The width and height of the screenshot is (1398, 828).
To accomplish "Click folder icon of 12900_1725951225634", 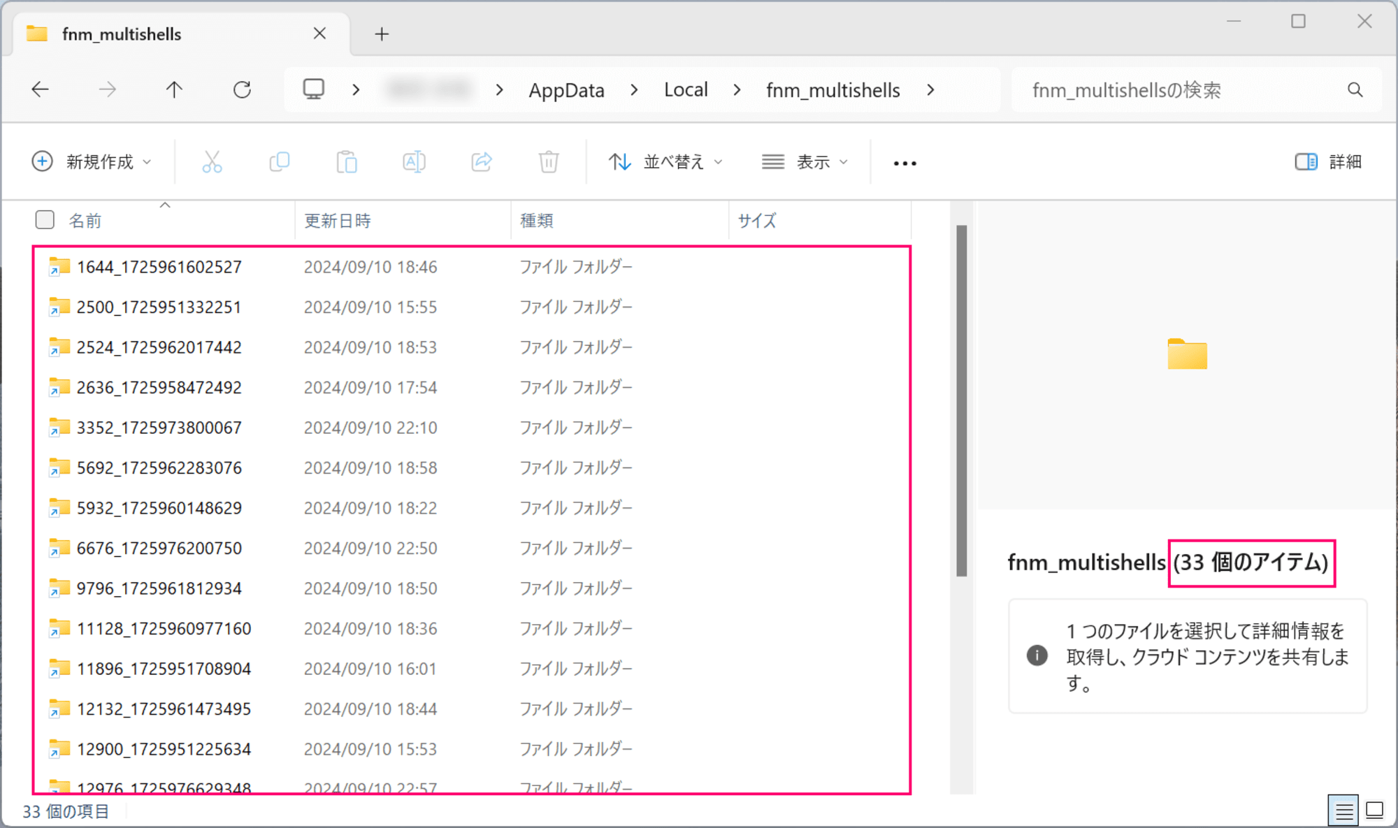I will 59,749.
